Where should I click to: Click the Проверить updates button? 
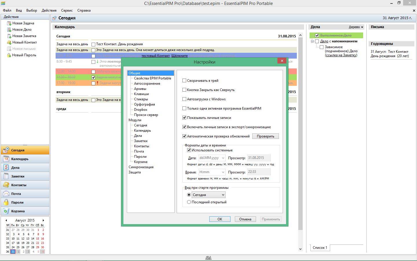[x=265, y=136]
